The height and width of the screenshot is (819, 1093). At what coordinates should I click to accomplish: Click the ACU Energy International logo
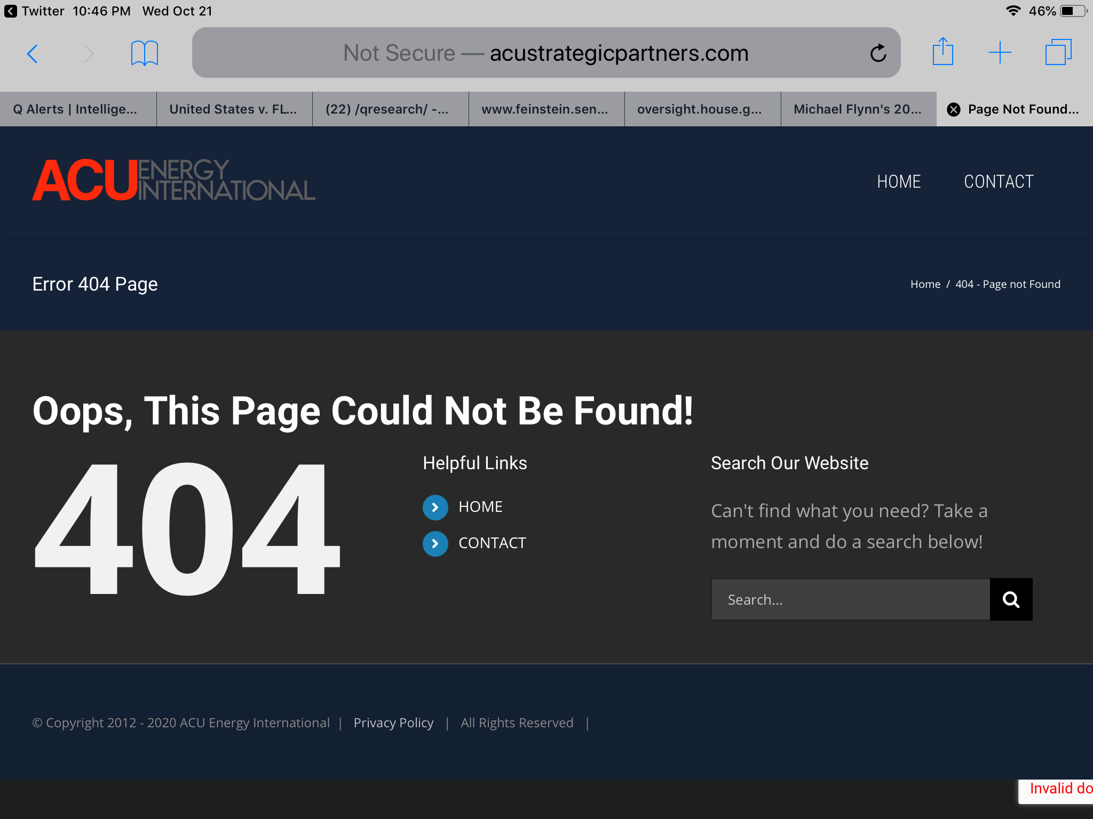tap(173, 180)
